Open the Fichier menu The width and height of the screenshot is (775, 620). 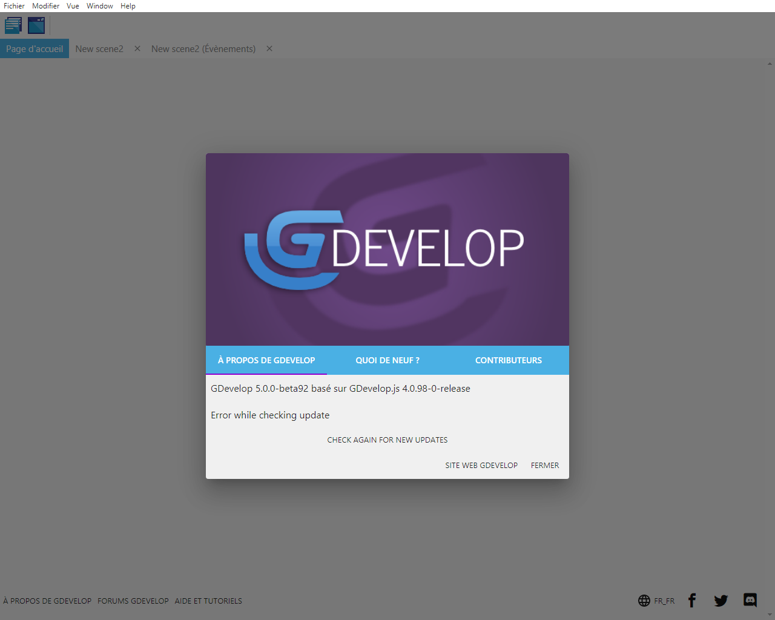(x=14, y=6)
